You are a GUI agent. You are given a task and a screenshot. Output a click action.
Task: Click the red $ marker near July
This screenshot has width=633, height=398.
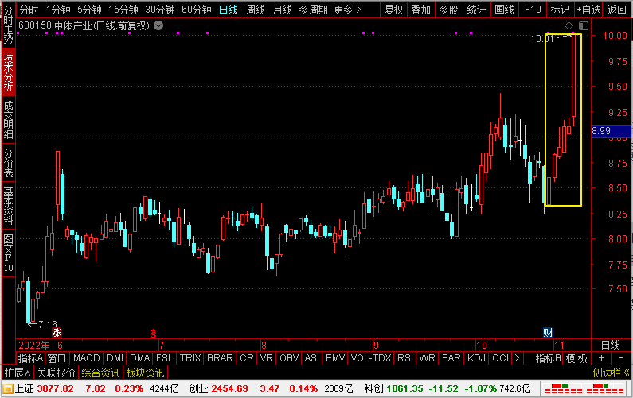(154, 332)
